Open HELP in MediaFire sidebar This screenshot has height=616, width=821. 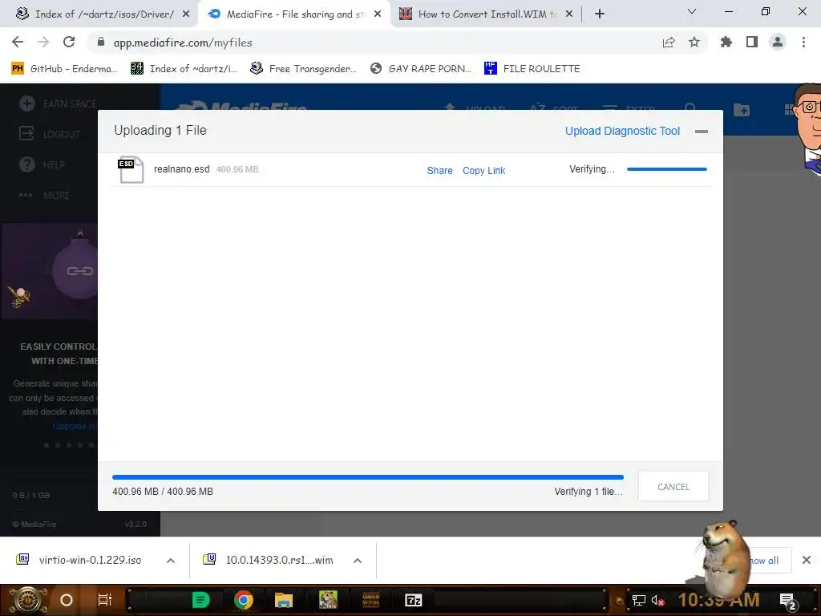(x=42, y=164)
